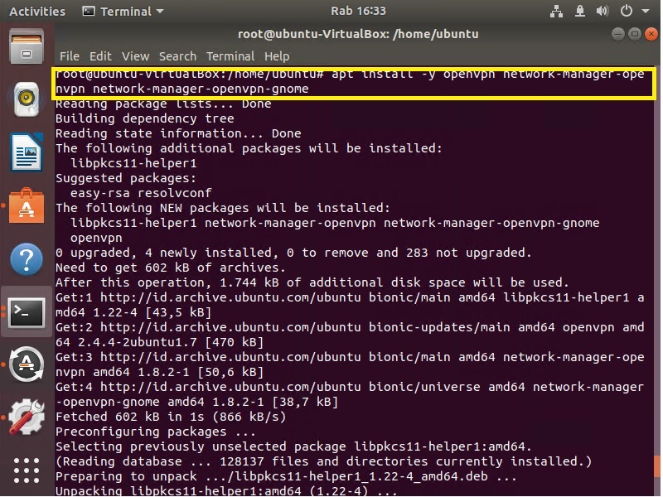
Task: Expand the system menu arrow
Action: (x=646, y=12)
